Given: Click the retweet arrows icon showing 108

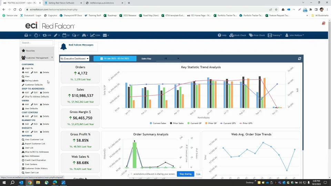Looking at the screenshot, I should click(x=44, y=35).
